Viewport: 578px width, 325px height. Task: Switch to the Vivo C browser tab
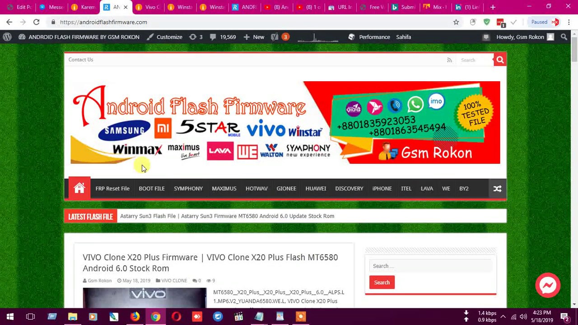click(148, 7)
